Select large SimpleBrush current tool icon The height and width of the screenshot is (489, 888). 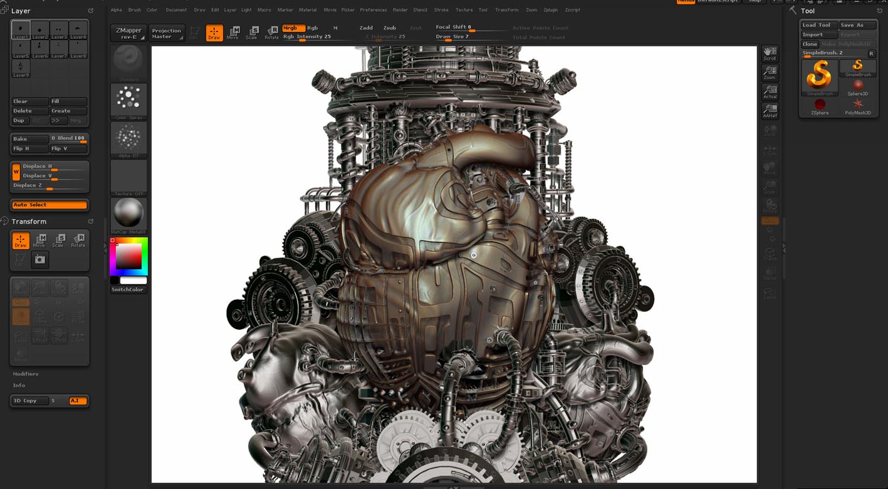[820, 77]
